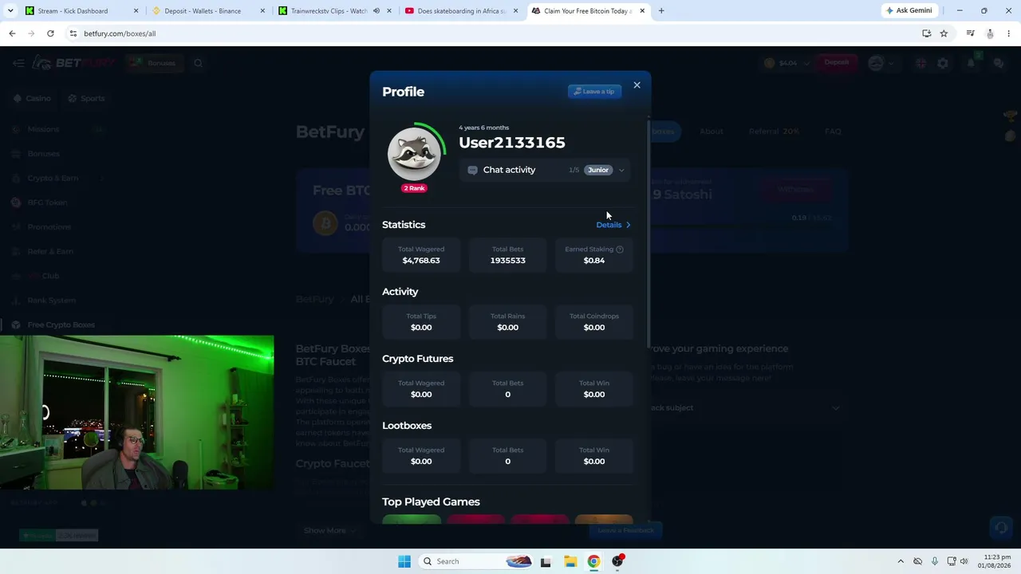Close the Does skateboarding in Africa tab
Screen dimensions: 1021x574
pyautogui.click(x=515, y=11)
